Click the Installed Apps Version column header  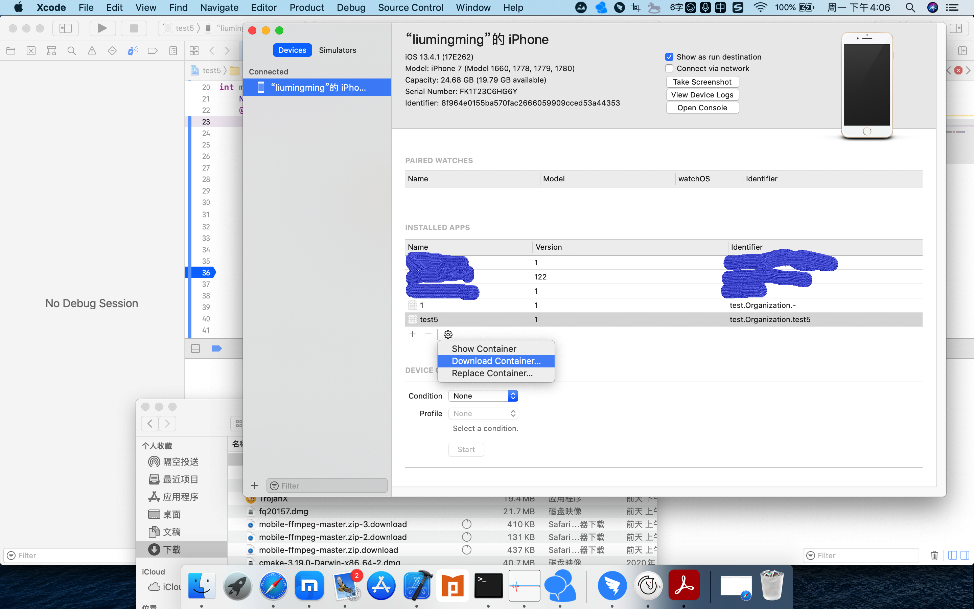630,247
